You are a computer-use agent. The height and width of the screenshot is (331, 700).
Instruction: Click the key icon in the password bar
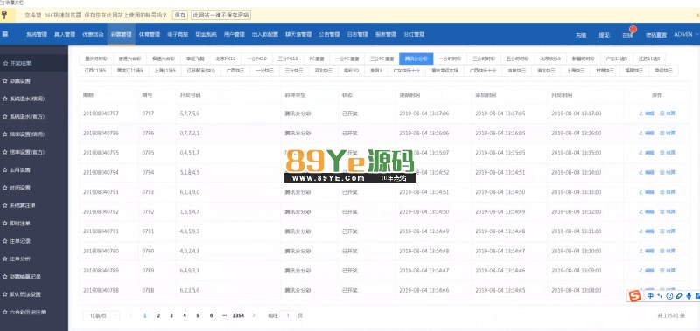point(4,15)
